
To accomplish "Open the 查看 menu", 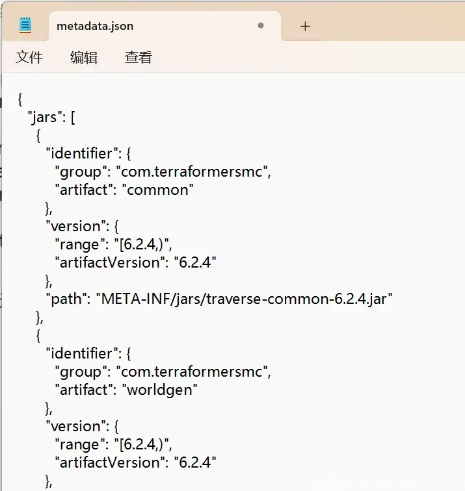I will coord(139,57).
